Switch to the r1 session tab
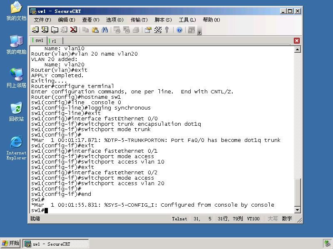This screenshot has width=333, height=249. point(55,41)
